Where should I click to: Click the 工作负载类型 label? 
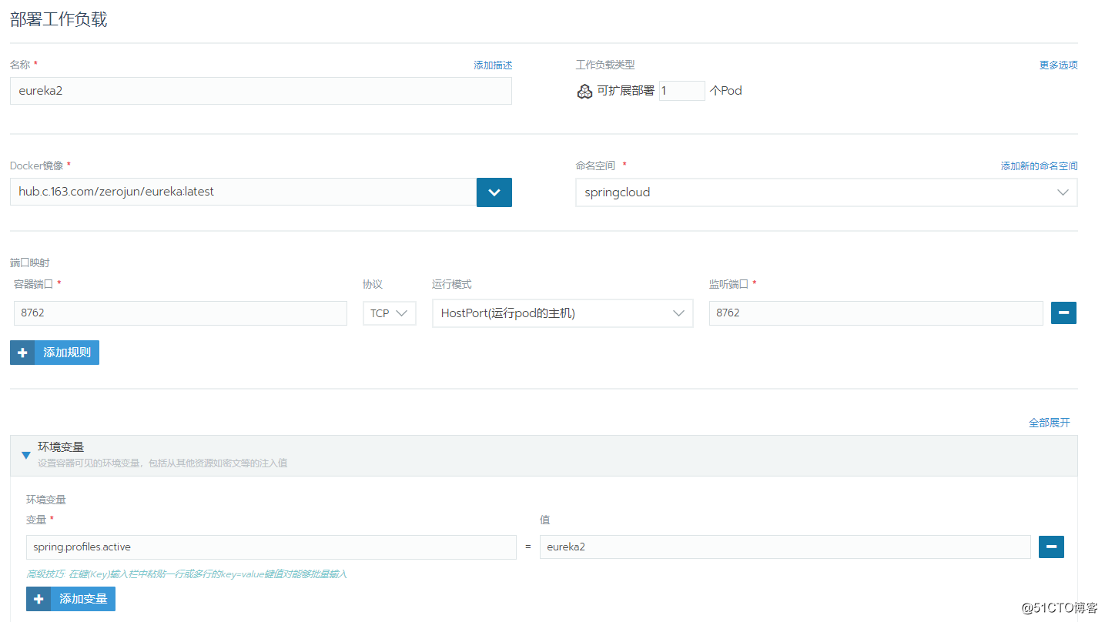(x=605, y=65)
